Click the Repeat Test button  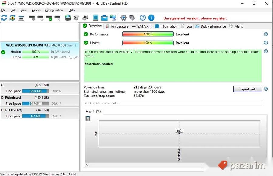tap(248, 89)
